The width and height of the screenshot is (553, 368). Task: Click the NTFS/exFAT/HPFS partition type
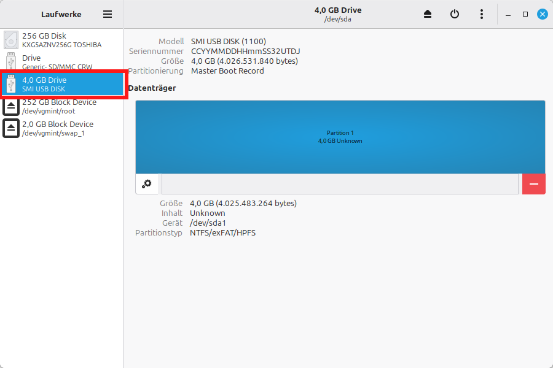[222, 233]
